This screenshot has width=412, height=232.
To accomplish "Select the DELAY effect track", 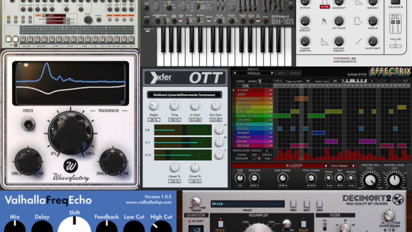I will [251, 142].
